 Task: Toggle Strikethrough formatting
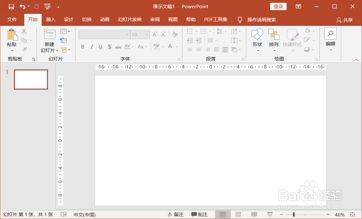click(x=118, y=47)
